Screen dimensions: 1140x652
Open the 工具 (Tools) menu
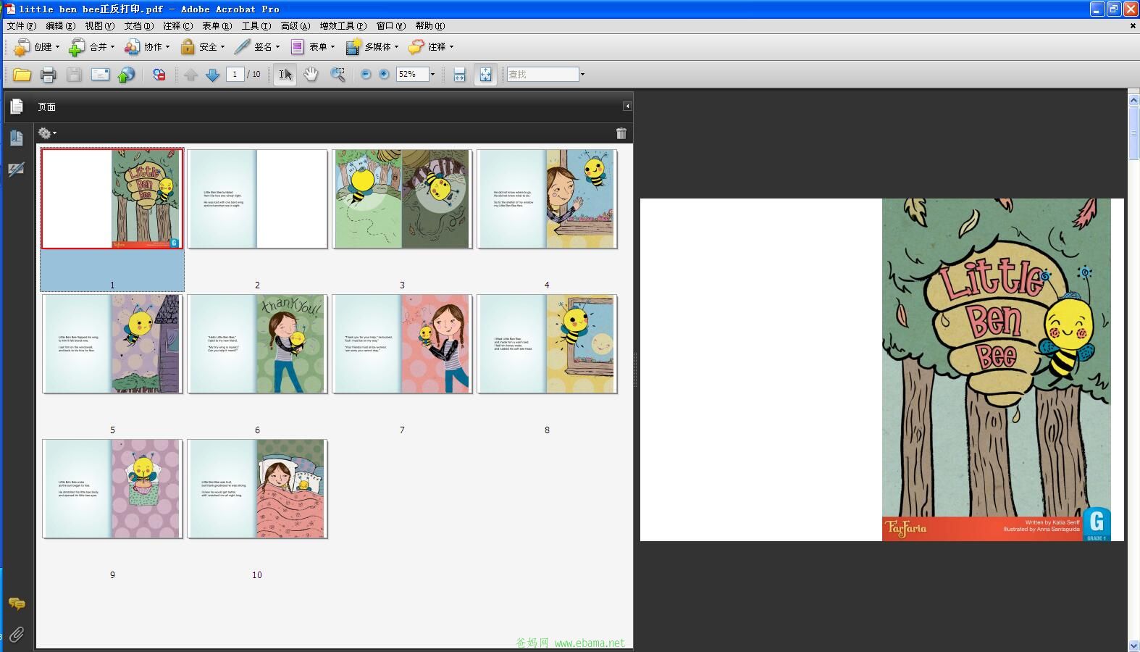point(256,26)
